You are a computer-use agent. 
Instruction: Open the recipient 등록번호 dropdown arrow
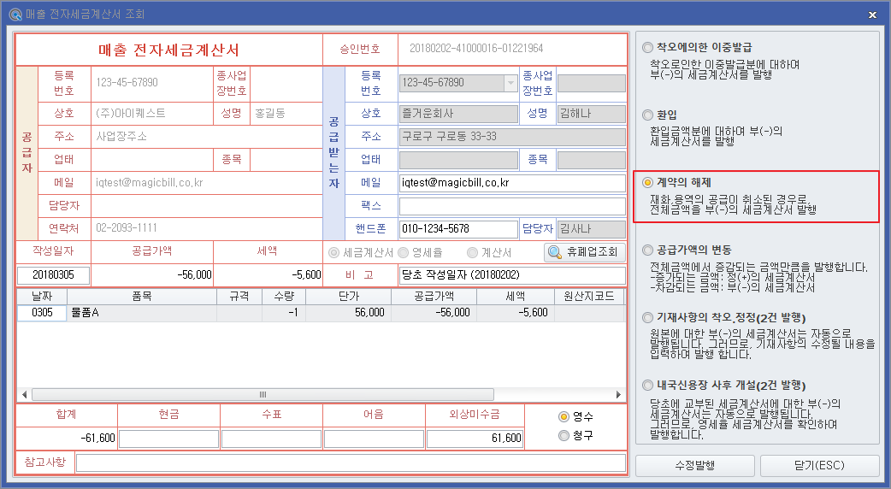pyautogui.click(x=510, y=83)
